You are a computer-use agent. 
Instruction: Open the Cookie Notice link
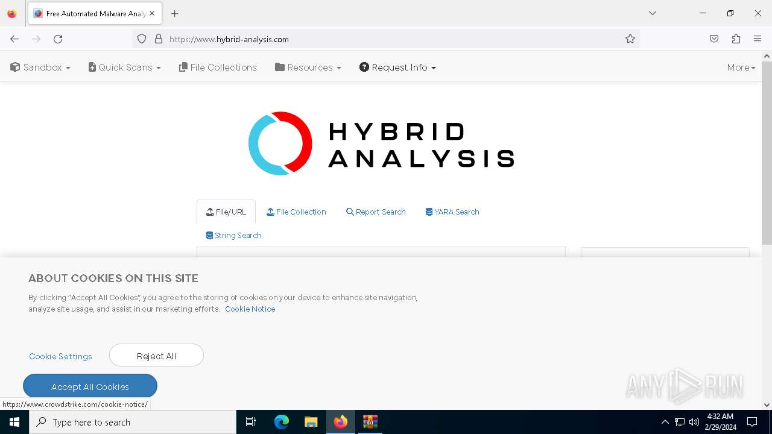pyautogui.click(x=250, y=309)
